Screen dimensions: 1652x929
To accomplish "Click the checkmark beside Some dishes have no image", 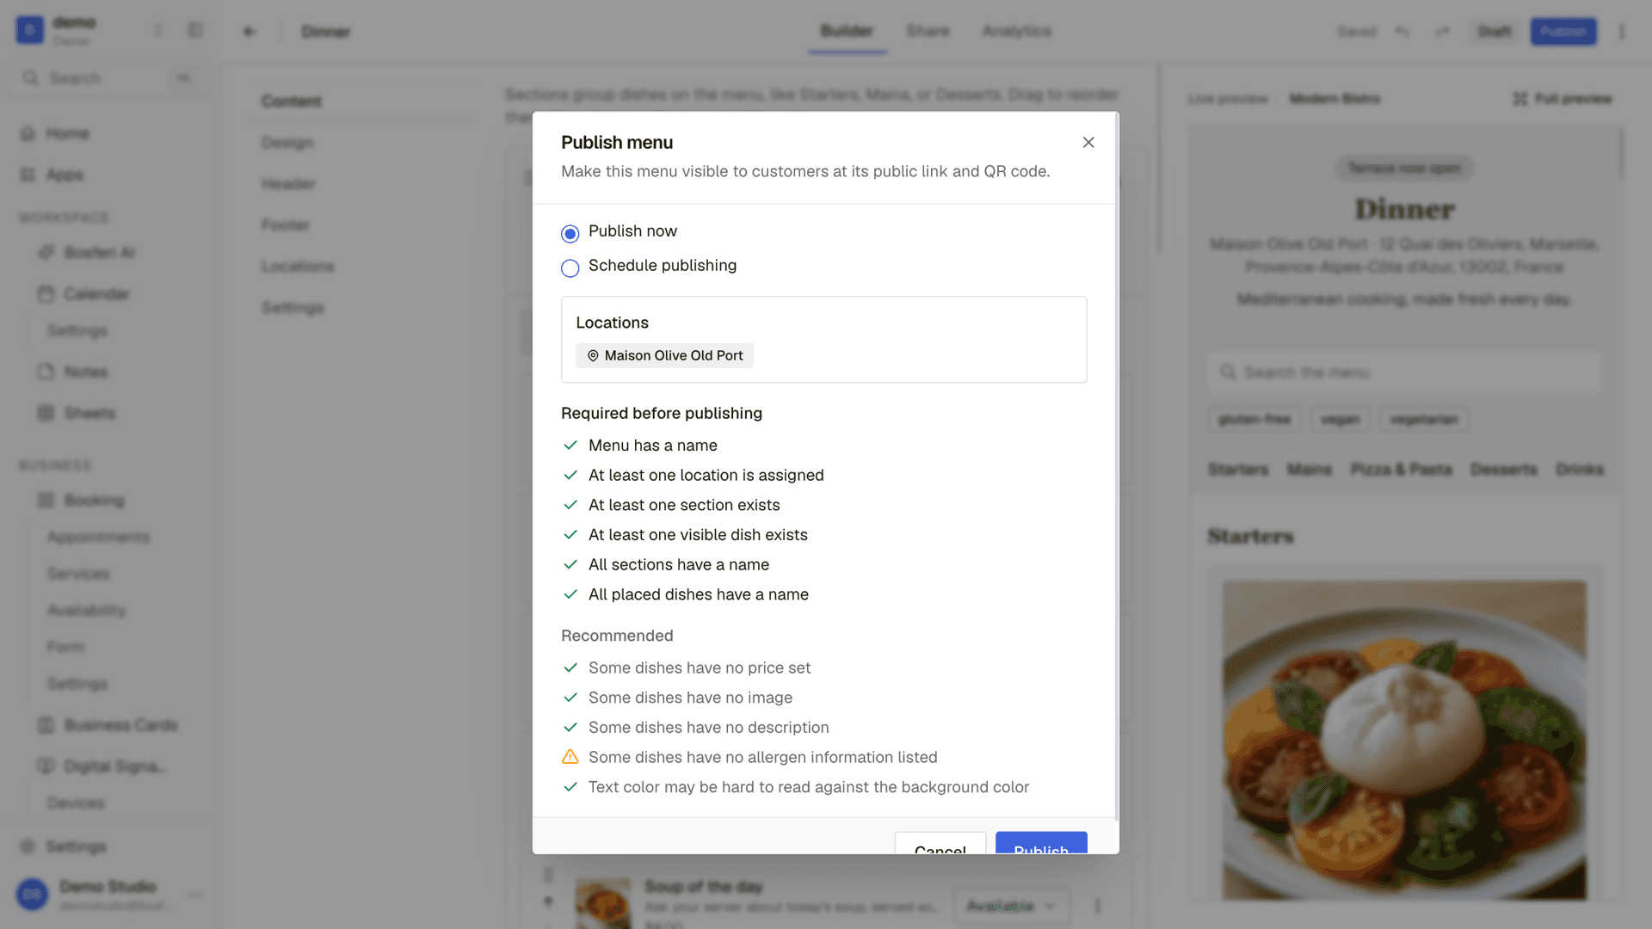I will [570, 698].
